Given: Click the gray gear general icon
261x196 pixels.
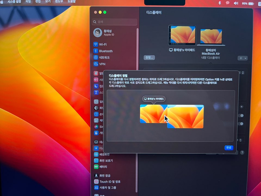Looking at the screenshot, I should (x=96, y=102).
